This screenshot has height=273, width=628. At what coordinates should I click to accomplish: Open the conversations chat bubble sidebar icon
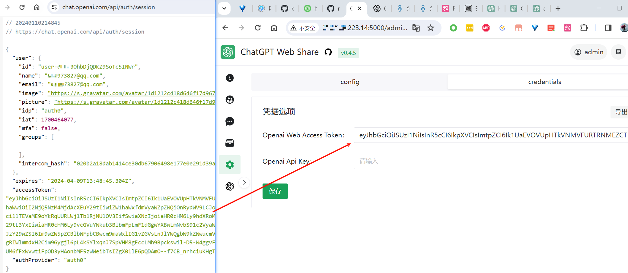coord(230,121)
